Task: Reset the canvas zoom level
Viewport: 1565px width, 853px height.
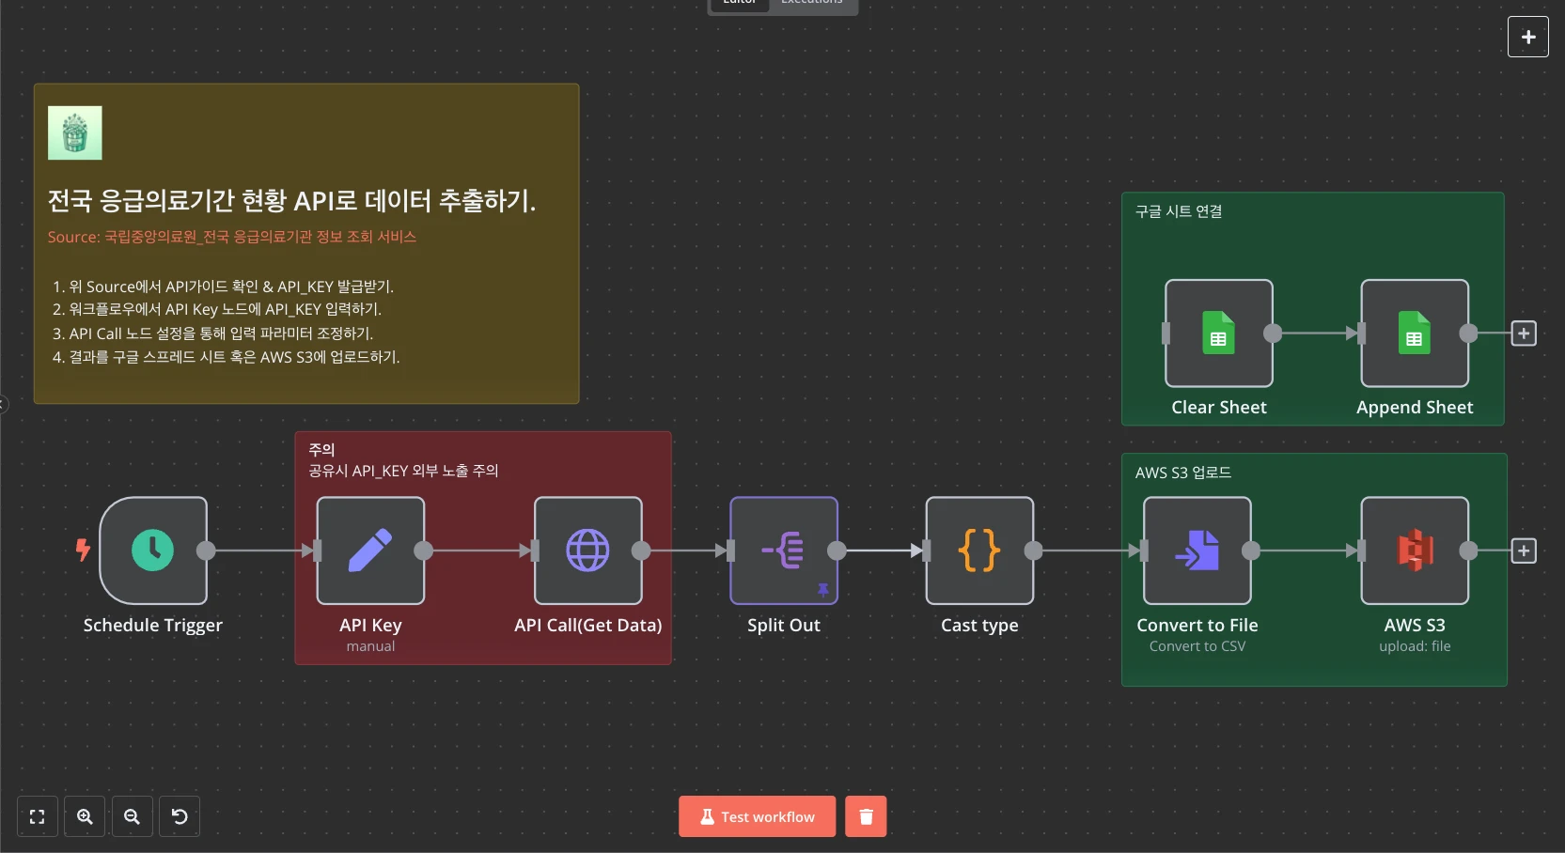Action: [180, 816]
